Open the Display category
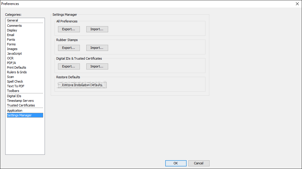The height and width of the screenshot is (169, 302). point(25,30)
